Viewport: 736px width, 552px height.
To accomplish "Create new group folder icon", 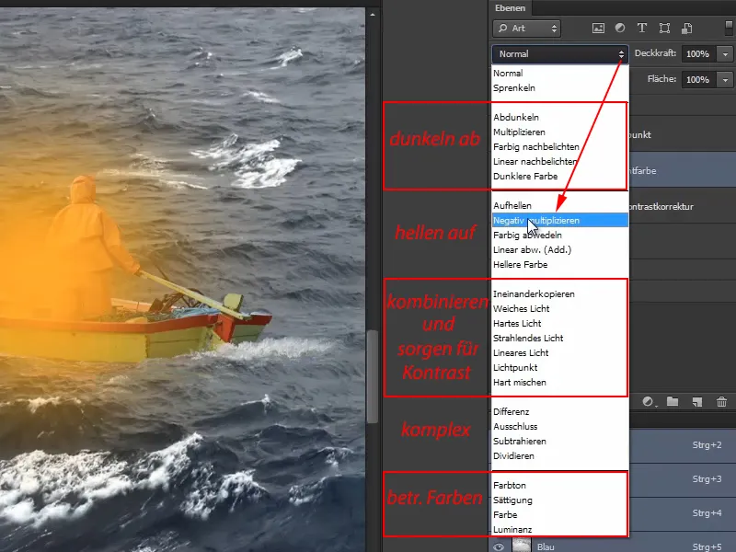I will pos(673,402).
